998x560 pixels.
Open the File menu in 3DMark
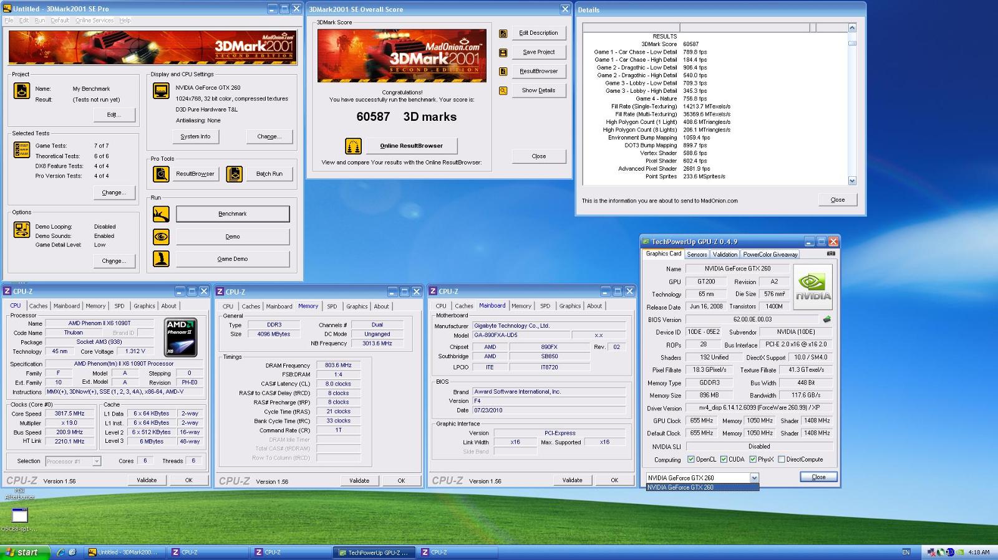9,21
